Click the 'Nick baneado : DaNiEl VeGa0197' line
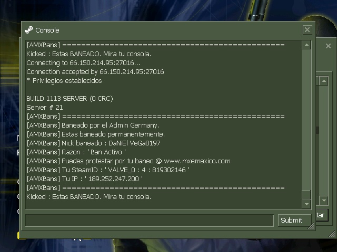This screenshot has width=337, height=252. (x=93, y=143)
